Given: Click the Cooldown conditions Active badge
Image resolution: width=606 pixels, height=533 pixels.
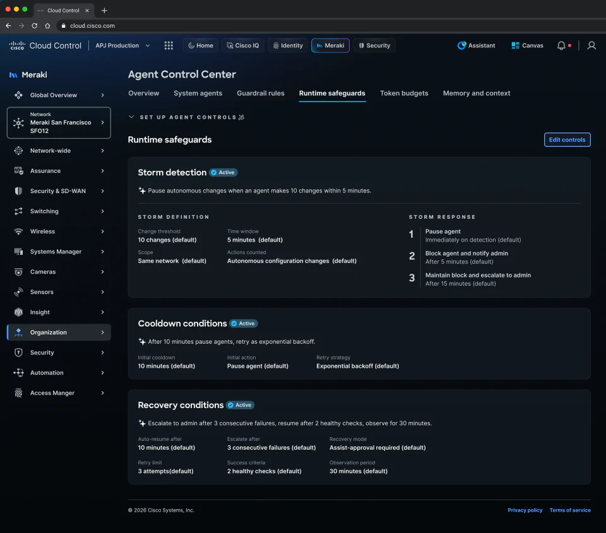Looking at the screenshot, I should [x=244, y=324].
